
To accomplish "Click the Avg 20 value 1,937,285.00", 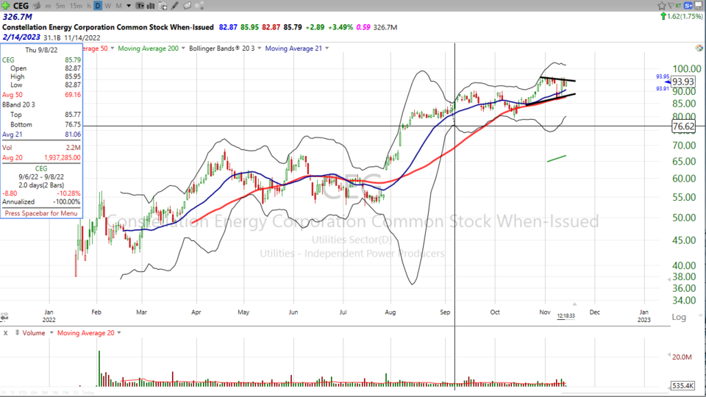I will point(62,157).
